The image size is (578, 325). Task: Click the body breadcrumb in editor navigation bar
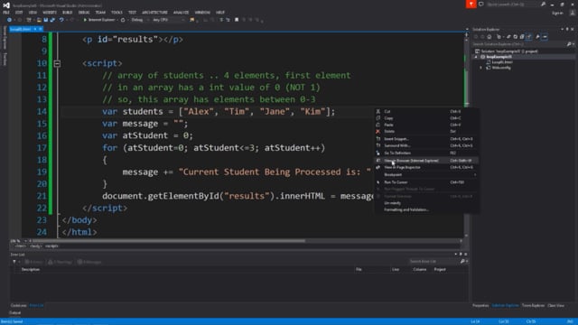(x=35, y=246)
